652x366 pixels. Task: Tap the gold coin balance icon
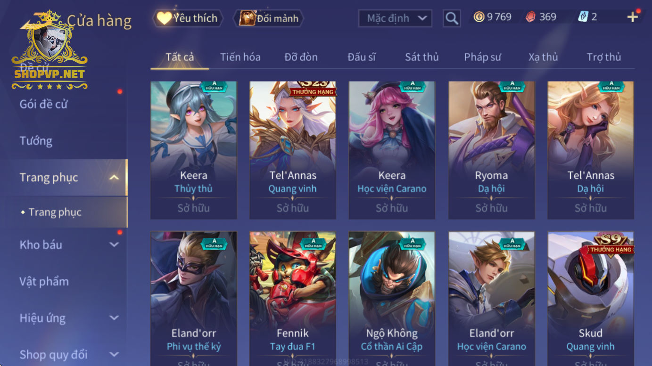[x=479, y=17]
